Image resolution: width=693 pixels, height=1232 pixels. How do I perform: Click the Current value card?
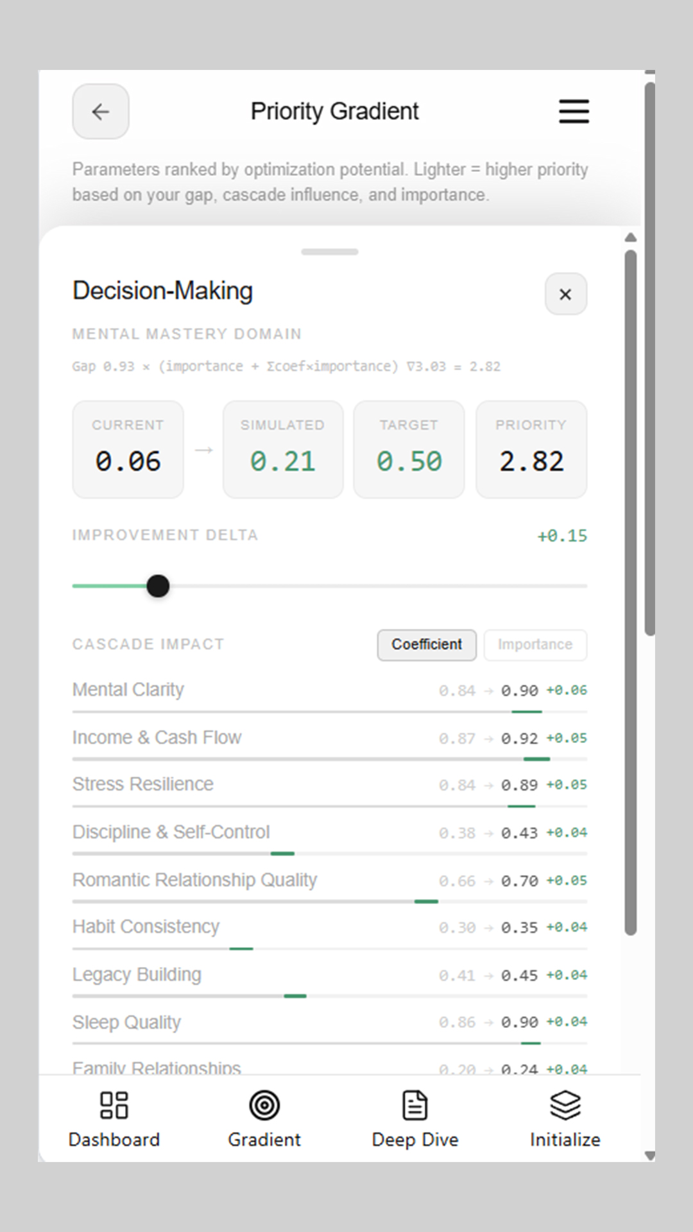coord(128,449)
